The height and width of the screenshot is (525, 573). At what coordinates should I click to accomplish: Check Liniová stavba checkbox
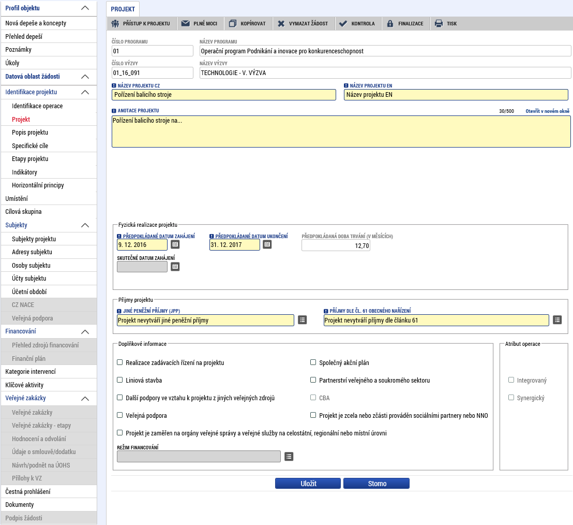(x=120, y=380)
